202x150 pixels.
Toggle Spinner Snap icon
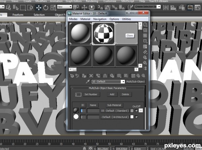[122, 7]
